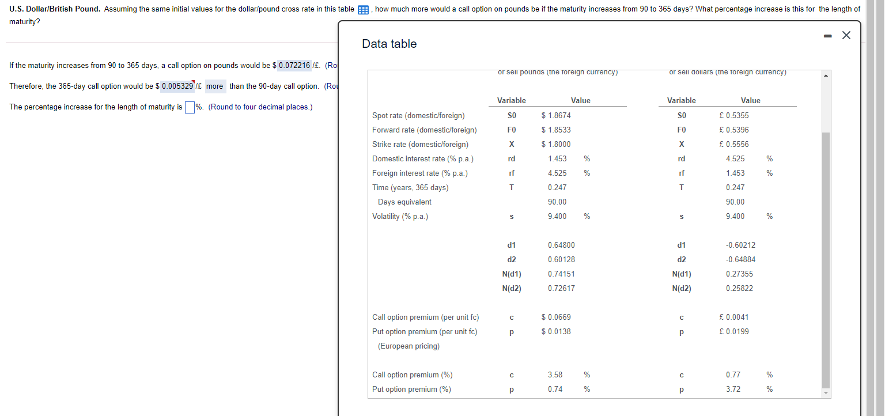Viewport: 885px width, 416px height.
Task: Close the Data table dialog
Action: (x=846, y=36)
